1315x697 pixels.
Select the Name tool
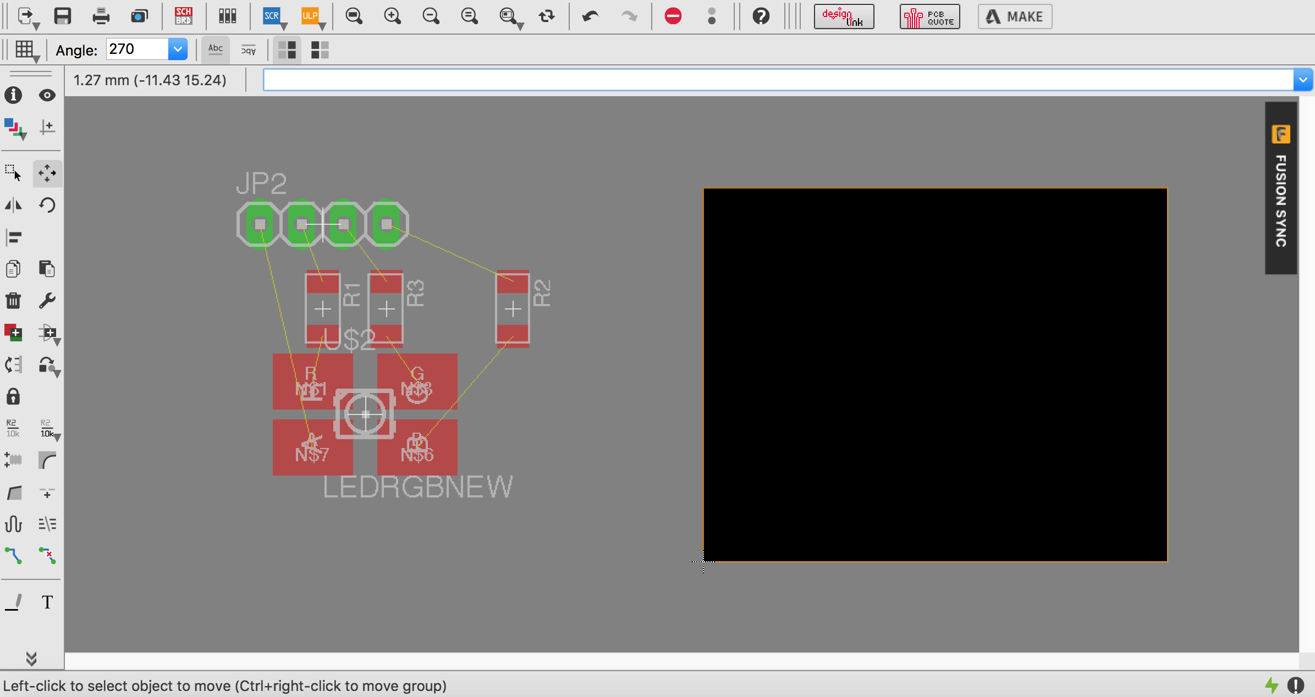coord(13,428)
